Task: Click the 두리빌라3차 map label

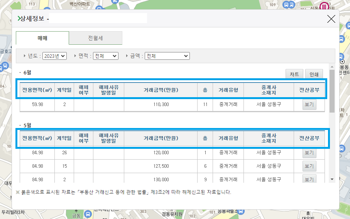Action: tap(13, 212)
